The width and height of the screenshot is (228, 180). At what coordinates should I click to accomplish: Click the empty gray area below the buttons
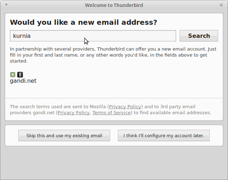pyautogui.click(x=114, y=163)
